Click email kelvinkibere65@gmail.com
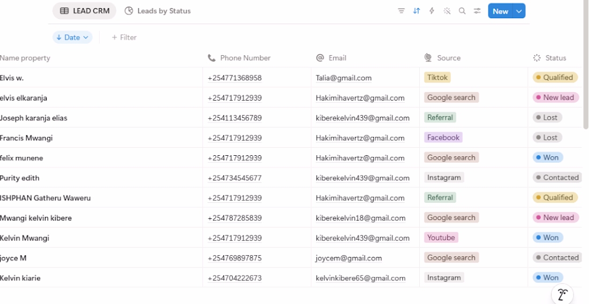Image resolution: width=589 pixels, height=304 pixels. (x=360, y=278)
